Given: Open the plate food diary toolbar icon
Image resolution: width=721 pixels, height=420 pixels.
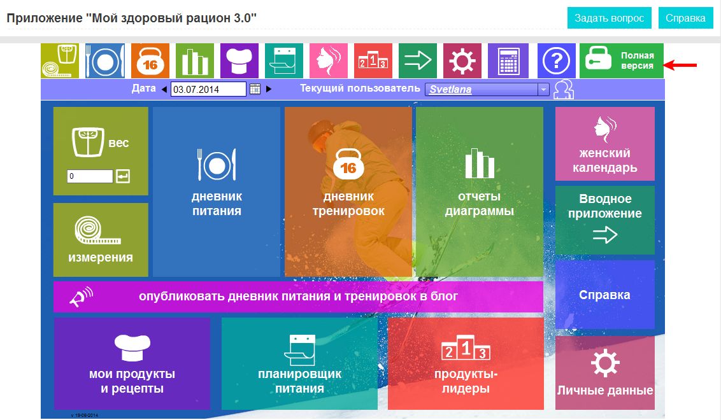Looking at the screenshot, I should point(105,60).
